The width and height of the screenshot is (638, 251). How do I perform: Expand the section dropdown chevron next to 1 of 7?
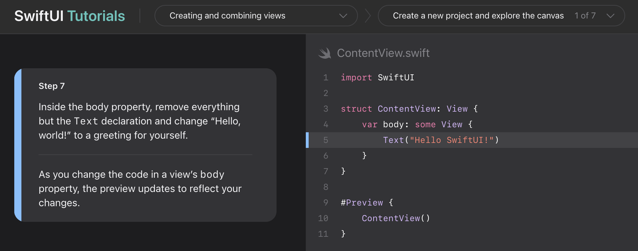pos(611,16)
